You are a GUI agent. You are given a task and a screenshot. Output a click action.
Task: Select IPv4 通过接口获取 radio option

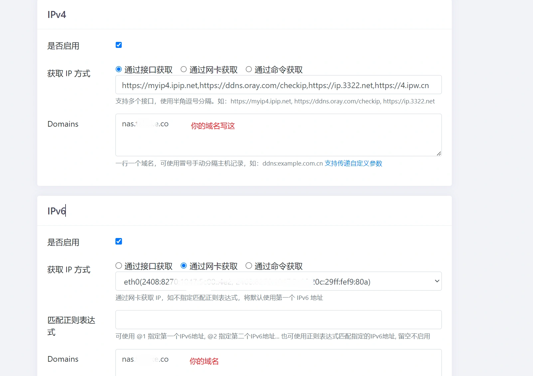(x=119, y=69)
